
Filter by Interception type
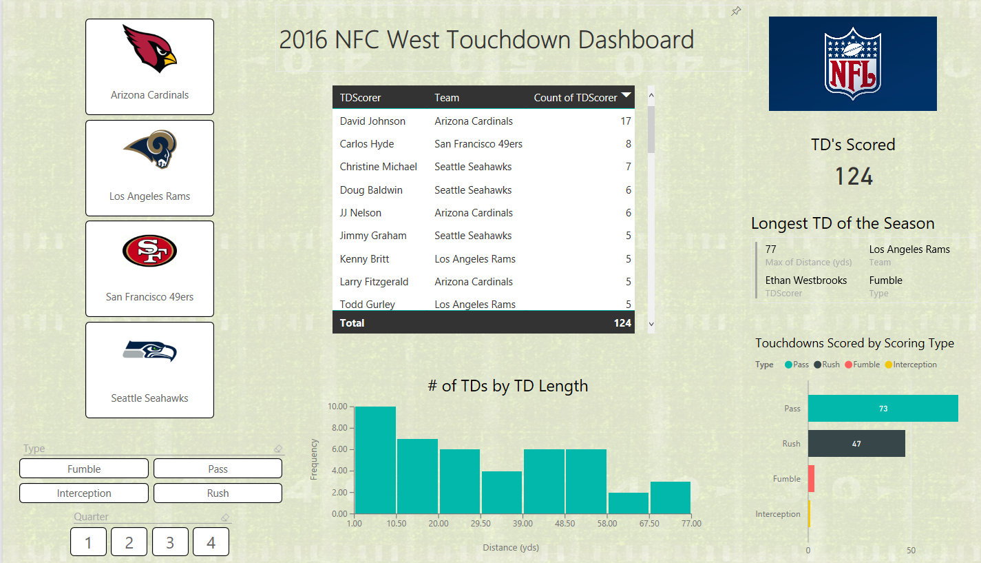click(84, 493)
